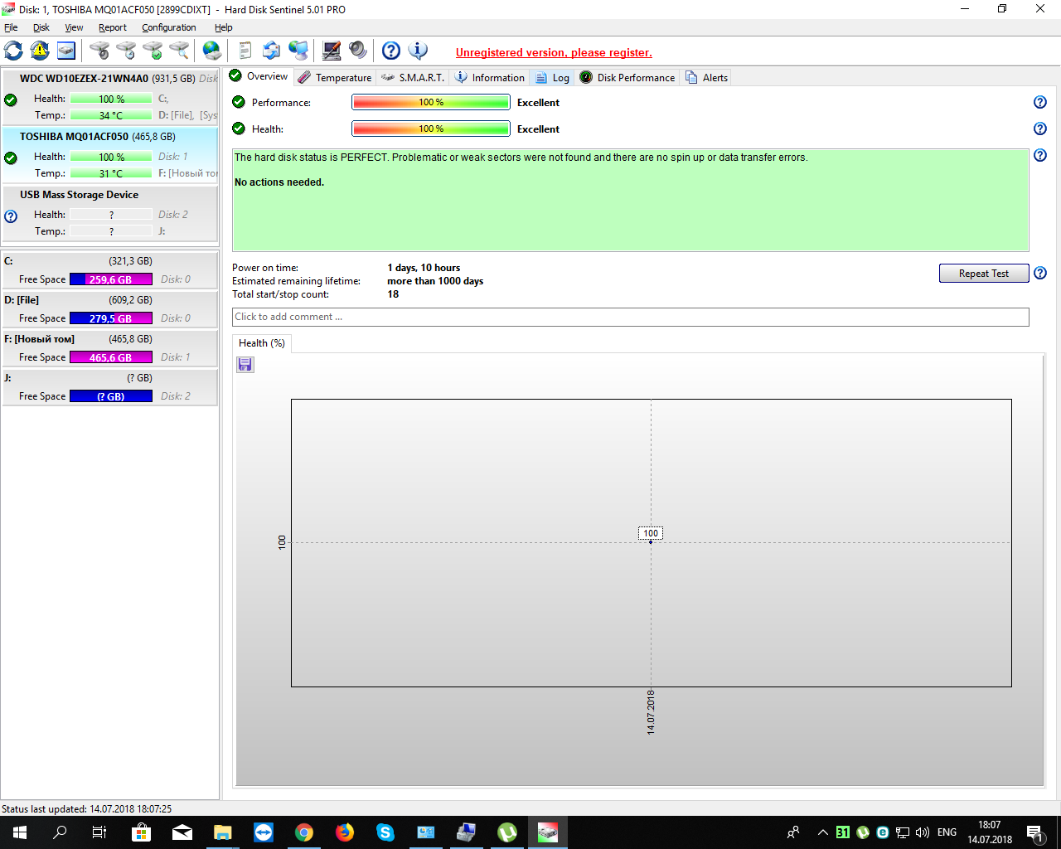Click help icon beside the status text box
Screen dimensions: 1061x849
point(1040,155)
